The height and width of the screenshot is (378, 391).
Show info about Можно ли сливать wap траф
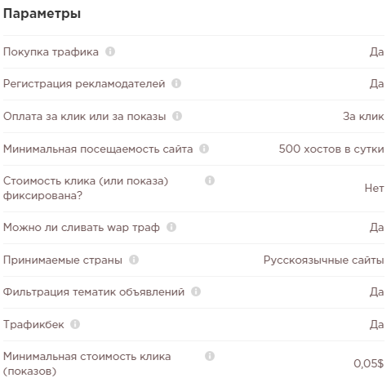pyautogui.click(x=171, y=227)
